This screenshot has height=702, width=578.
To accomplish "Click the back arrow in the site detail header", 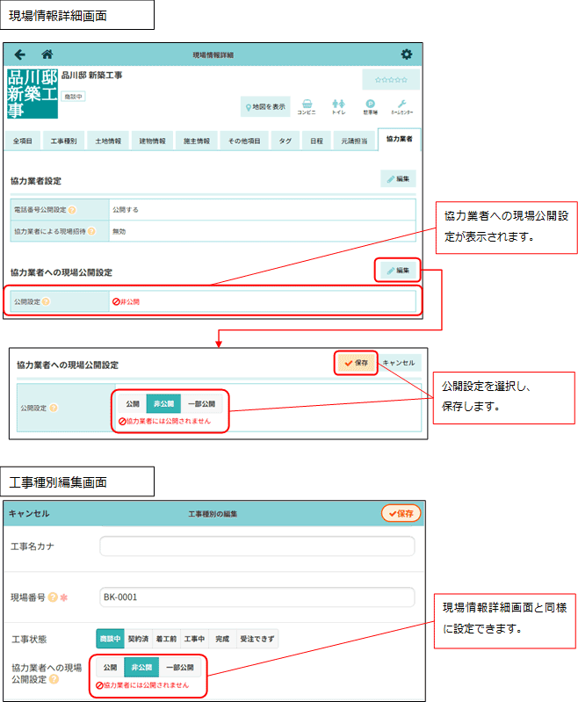I will point(20,54).
